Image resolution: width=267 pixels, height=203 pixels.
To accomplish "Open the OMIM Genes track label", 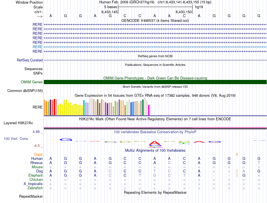I will coord(31,82).
